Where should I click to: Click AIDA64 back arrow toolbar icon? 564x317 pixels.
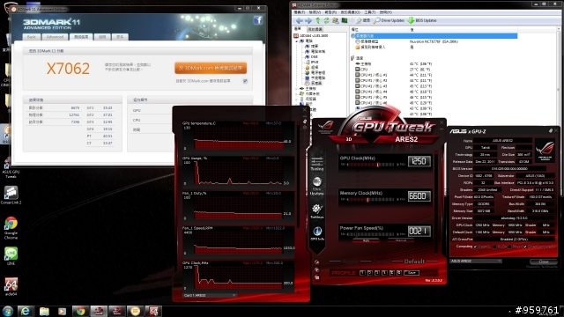point(300,21)
